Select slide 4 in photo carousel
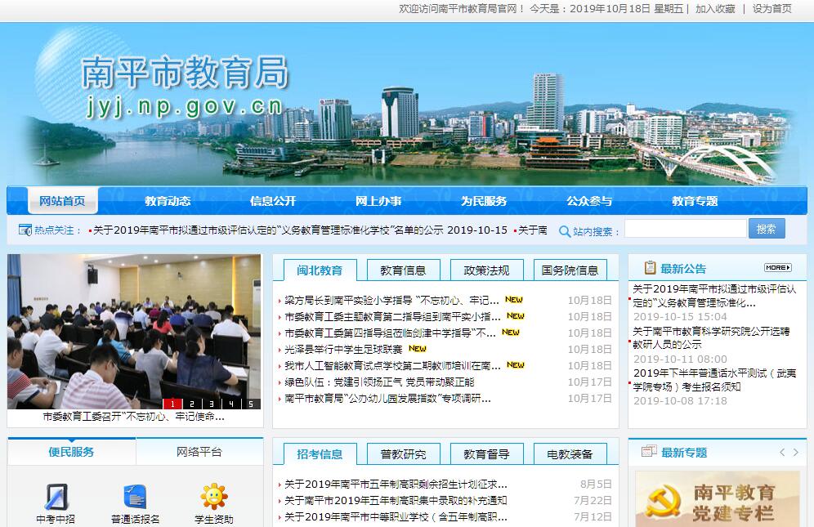Viewport: 814px width, 527px height. point(231,404)
